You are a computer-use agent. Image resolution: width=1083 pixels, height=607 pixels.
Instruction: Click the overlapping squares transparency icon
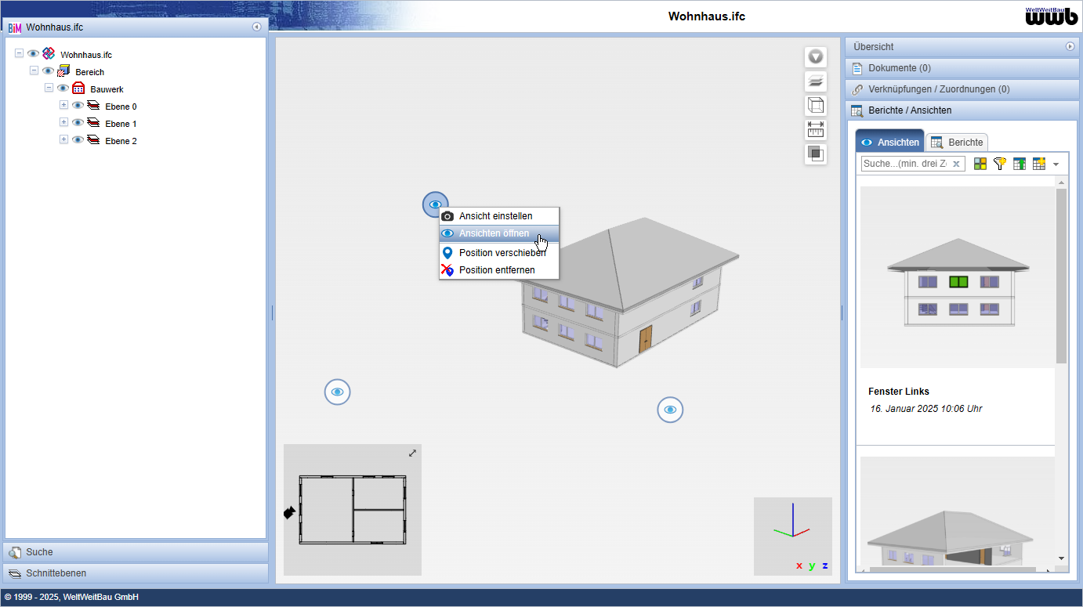816,154
